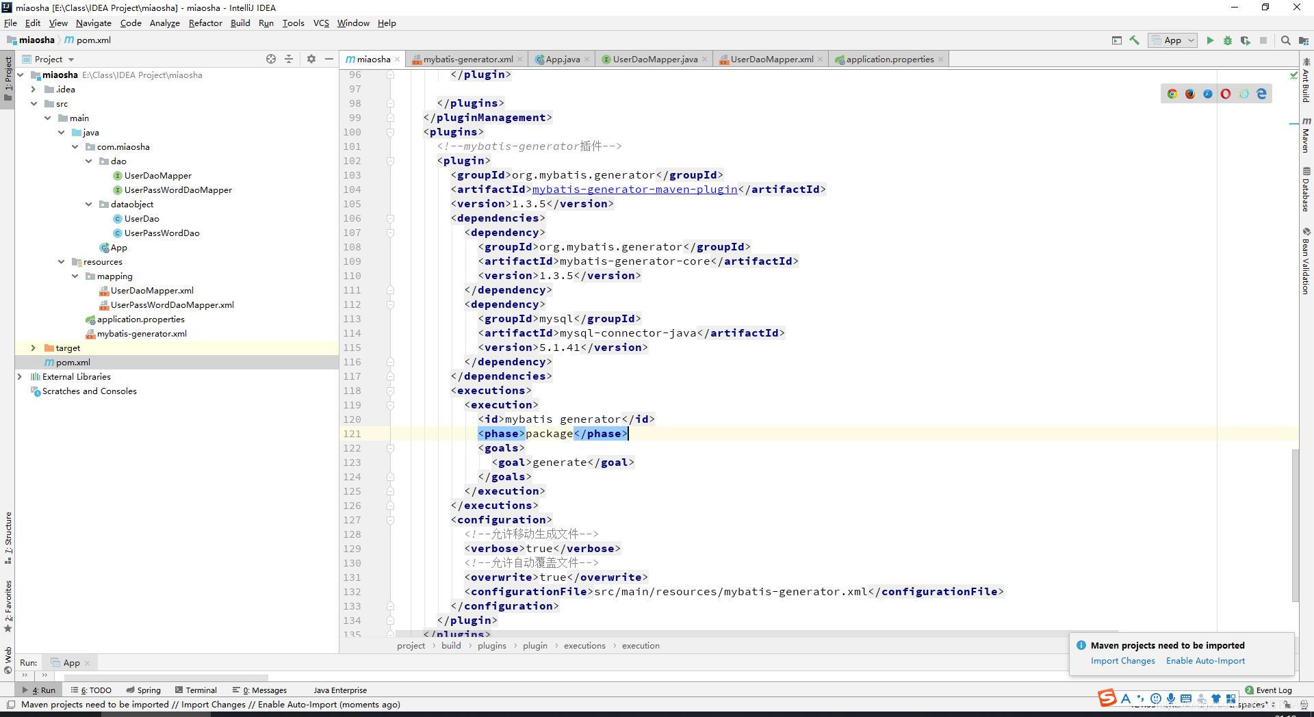
Task: Click plugins breadcrumb in editor footer
Action: [491, 646]
